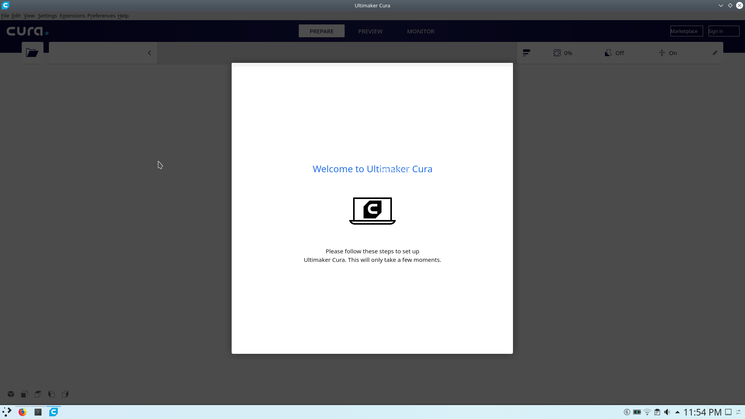This screenshot has width=745, height=419.
Task: Switch to the PREVIEW tab
Action: click(x=370, y=31)
